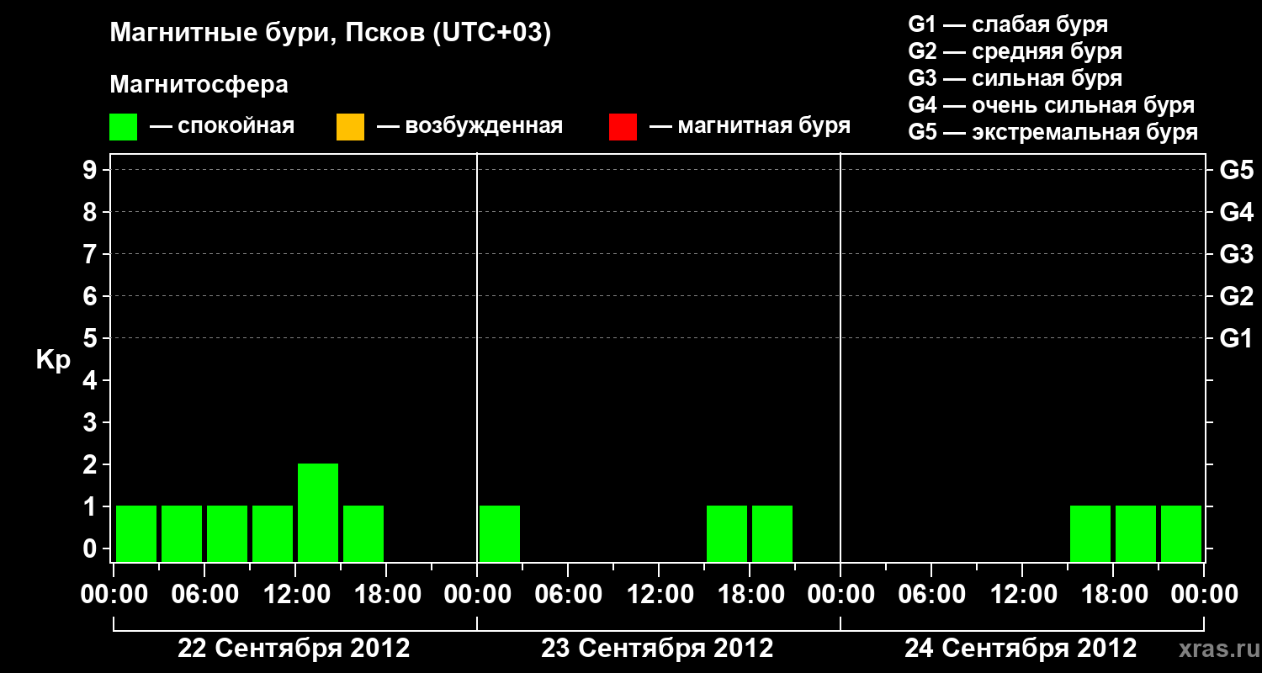1262x673 pixels.
Task: Click the G3 label on right axis
Action: click(x=1236, y=254)
